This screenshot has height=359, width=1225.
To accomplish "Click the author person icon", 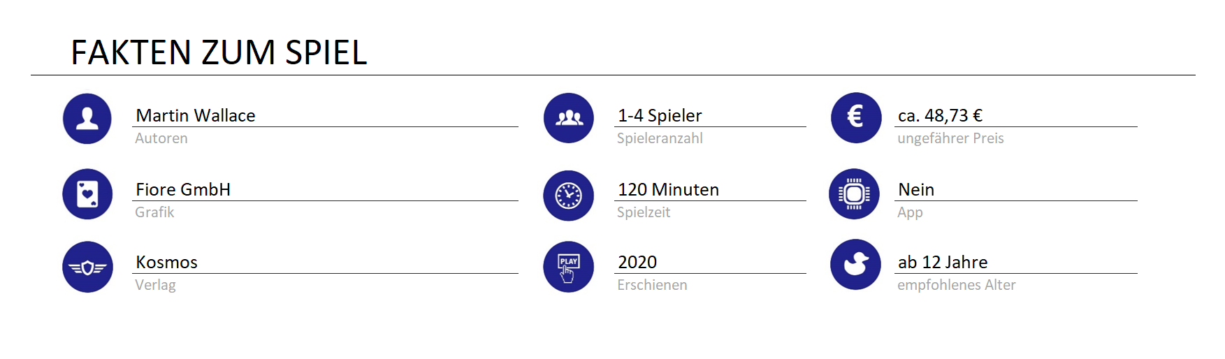I will tap(87, 119).
